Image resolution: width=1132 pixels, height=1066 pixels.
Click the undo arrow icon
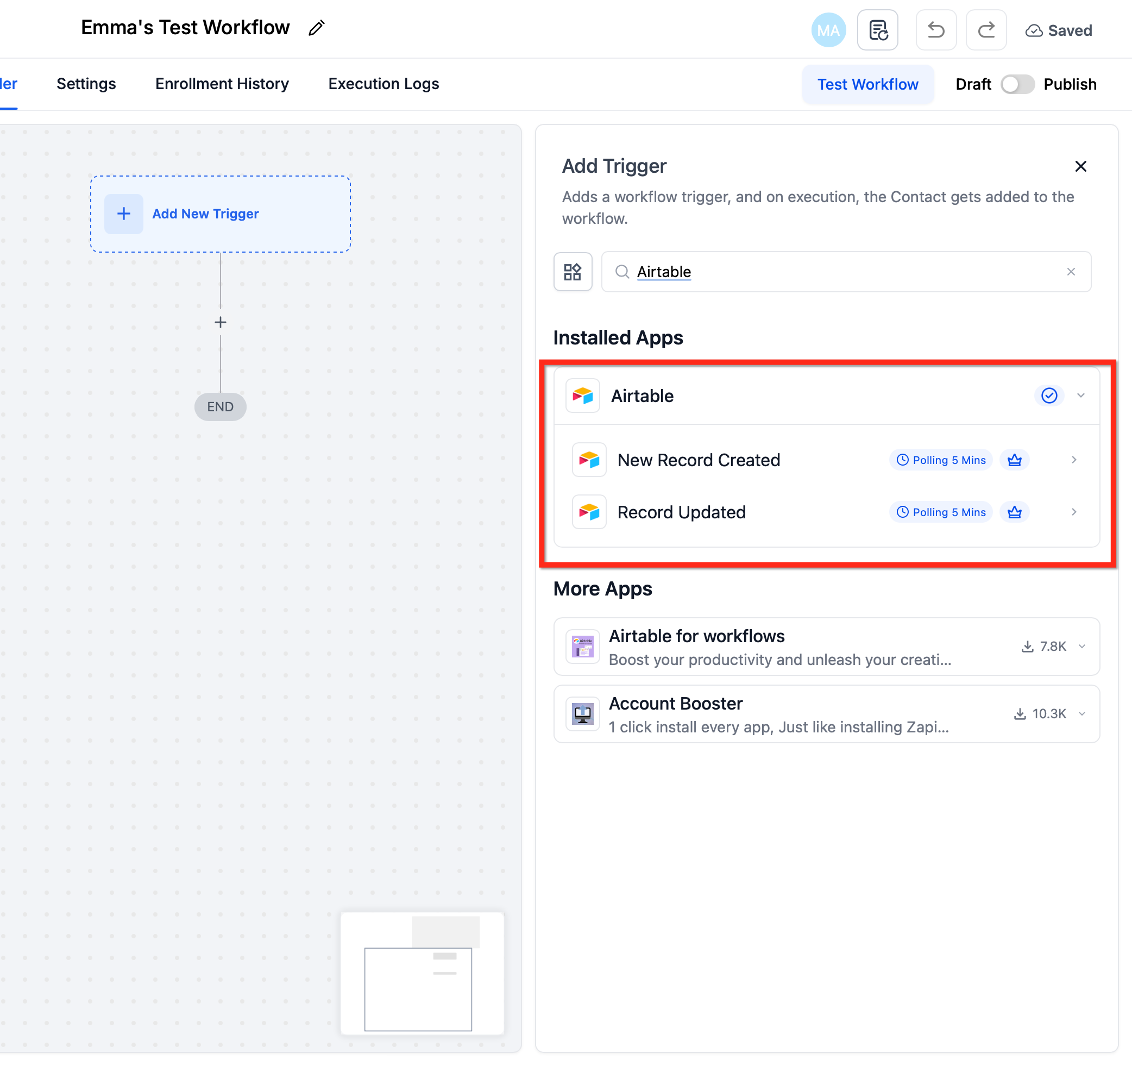tap(935, 29)
